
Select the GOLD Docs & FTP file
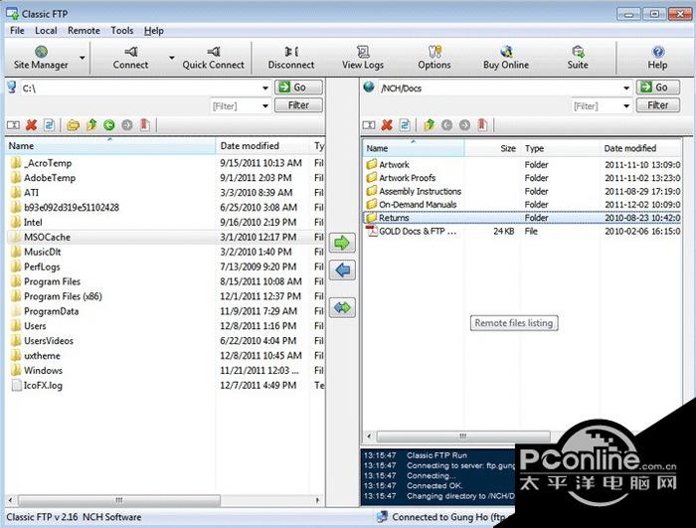point(523,231)
